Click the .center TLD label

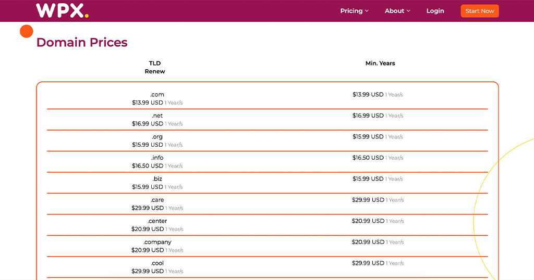(x=157, y=221)
